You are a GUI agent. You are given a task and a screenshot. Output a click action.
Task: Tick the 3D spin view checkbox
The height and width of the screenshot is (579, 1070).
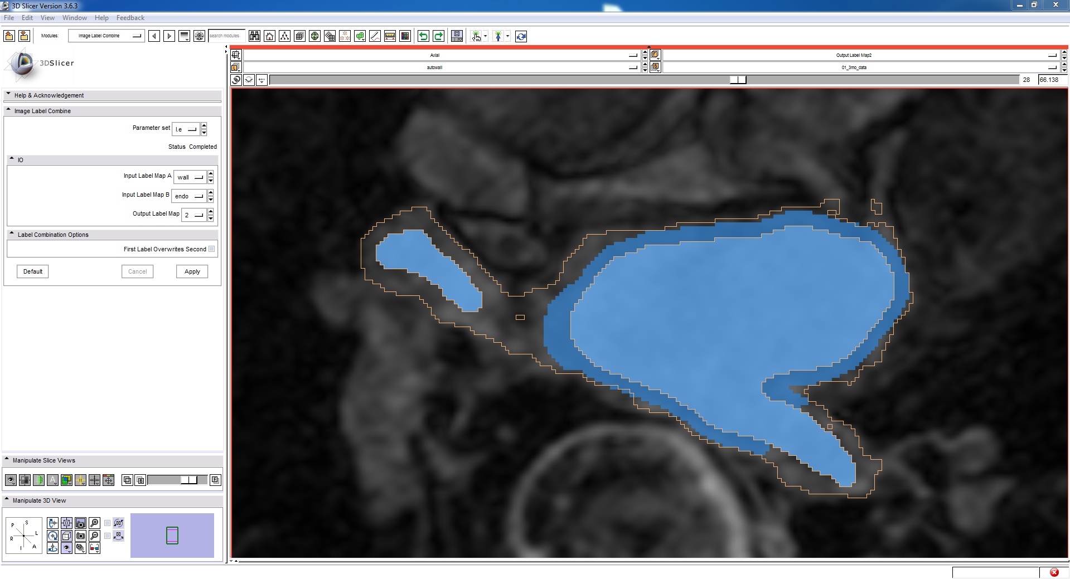tap(108, 523)
